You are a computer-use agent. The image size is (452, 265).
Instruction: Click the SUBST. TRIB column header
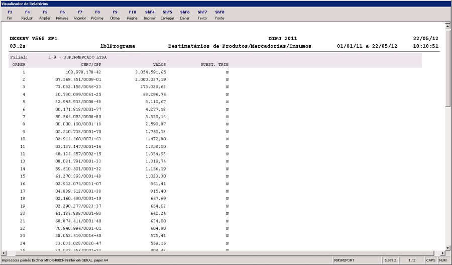[214, 65]
